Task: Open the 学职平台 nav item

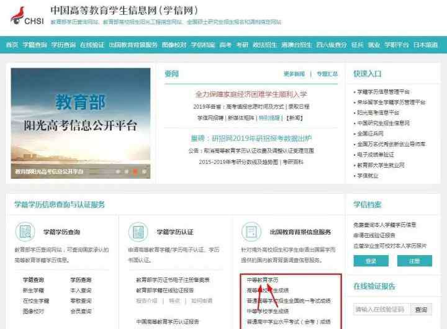Action: click(396, 45)
